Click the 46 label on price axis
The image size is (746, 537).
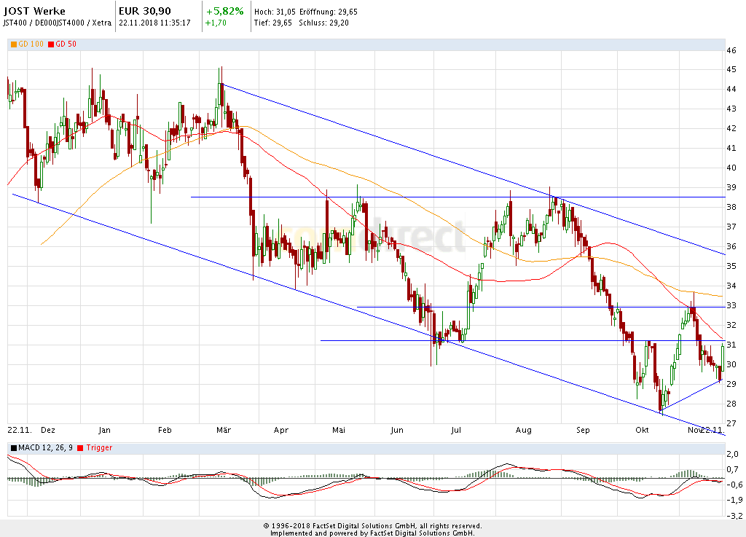[731, 50]
